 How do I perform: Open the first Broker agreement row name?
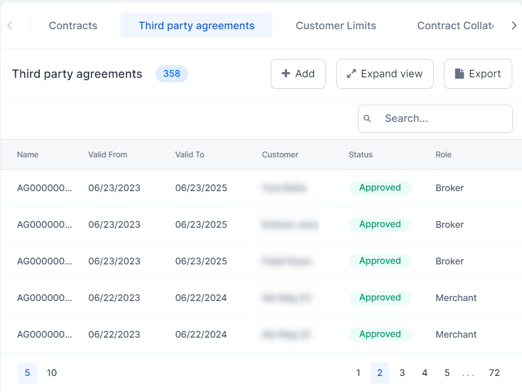[45, 188]
